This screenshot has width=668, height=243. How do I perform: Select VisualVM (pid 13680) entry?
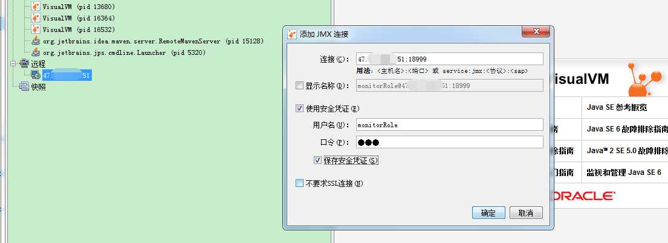(x=79, y=7)
